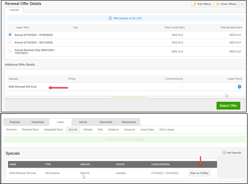
Task: Open the Household tab
Action: tap(37, 122)
